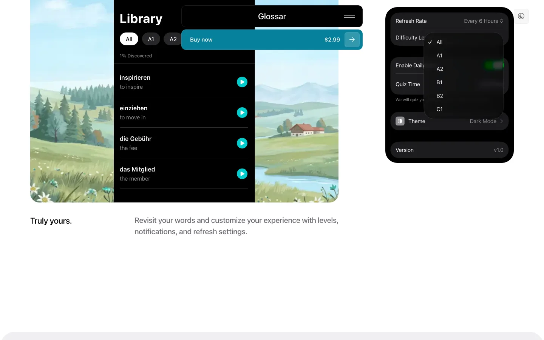Open the Refresh Rate Every 6 Hours dropdown

(484, 21)
